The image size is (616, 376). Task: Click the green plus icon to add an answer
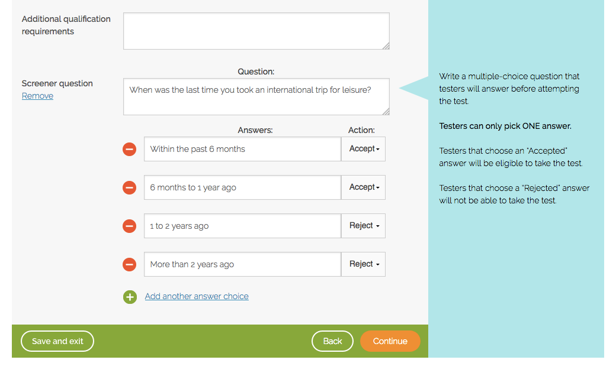click(130, 297)
